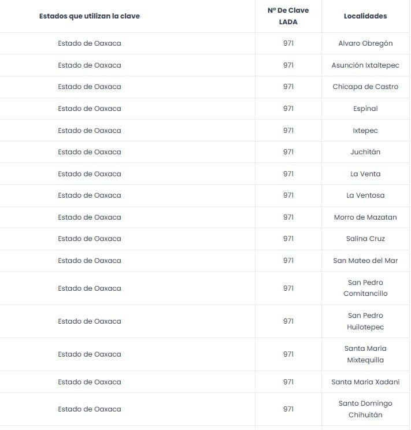411x430 pixels.
Task: Click the Ixtepec locality cell
Action: [365, 131]
